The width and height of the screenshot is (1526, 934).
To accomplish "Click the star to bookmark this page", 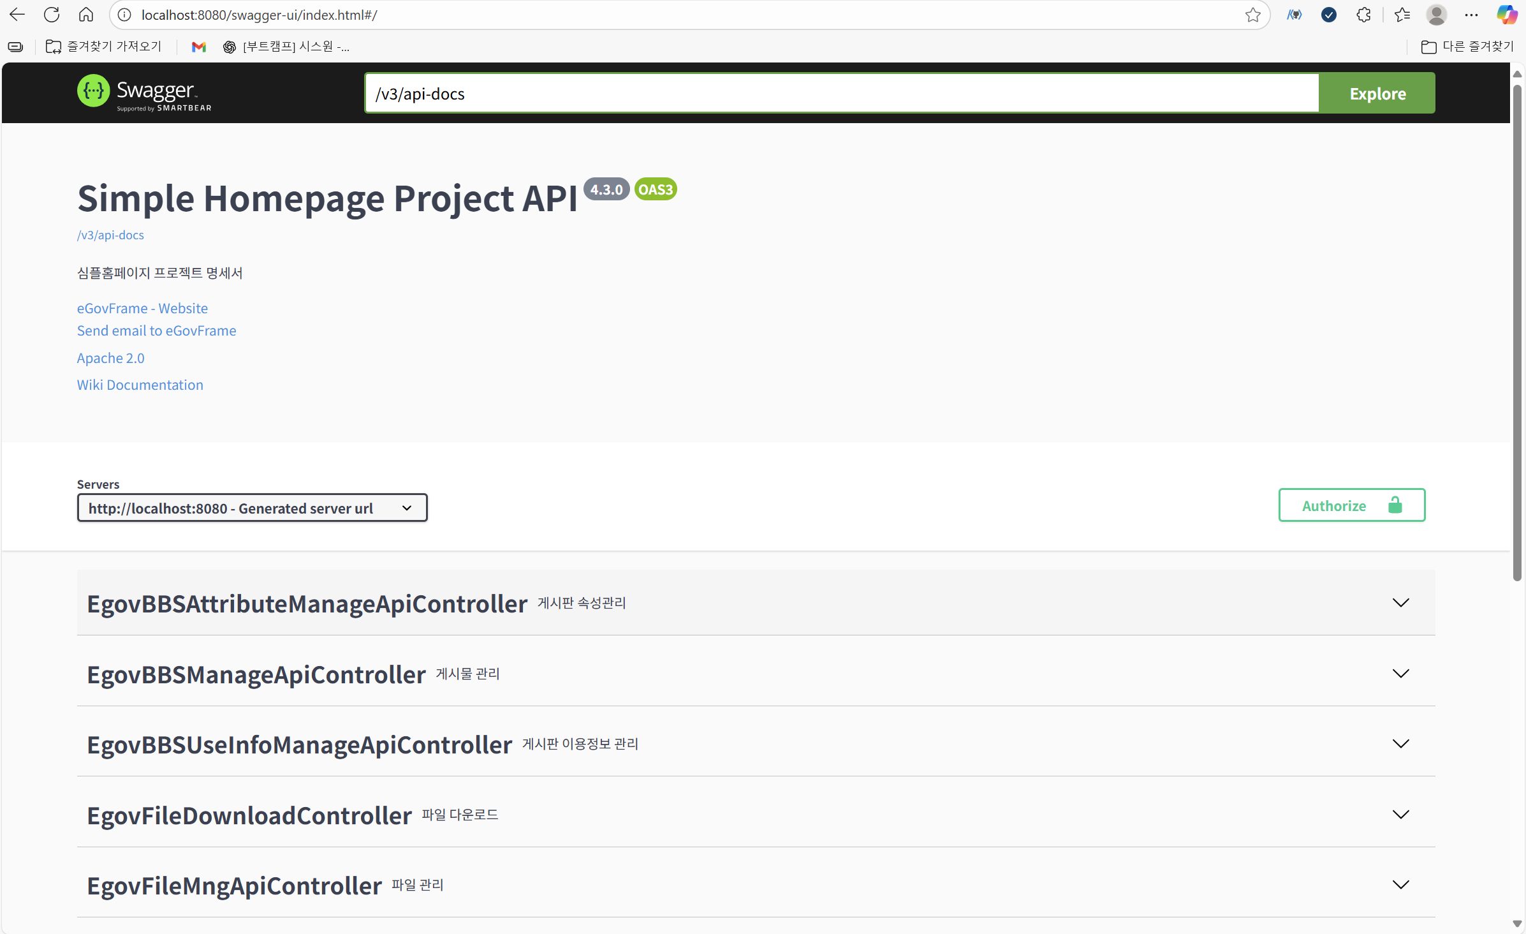I will (1252, 14).
